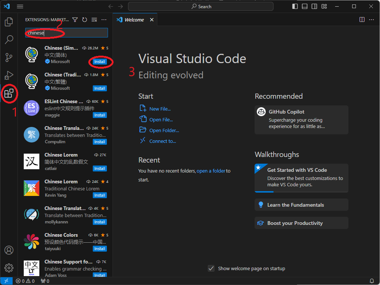
Task: Click New File link
Action: click(160, 109)
